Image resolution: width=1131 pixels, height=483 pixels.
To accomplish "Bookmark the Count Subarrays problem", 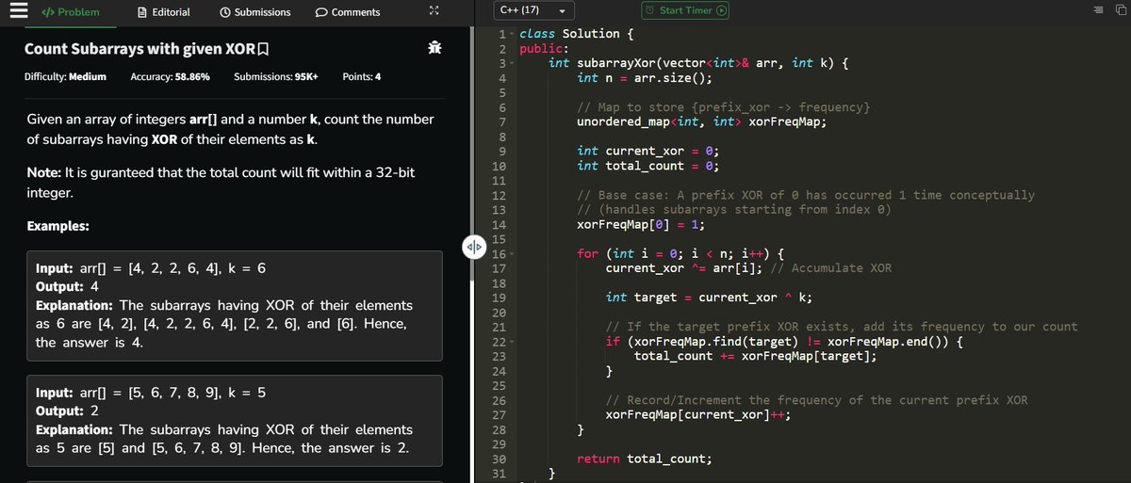I will tap(266, 48).
